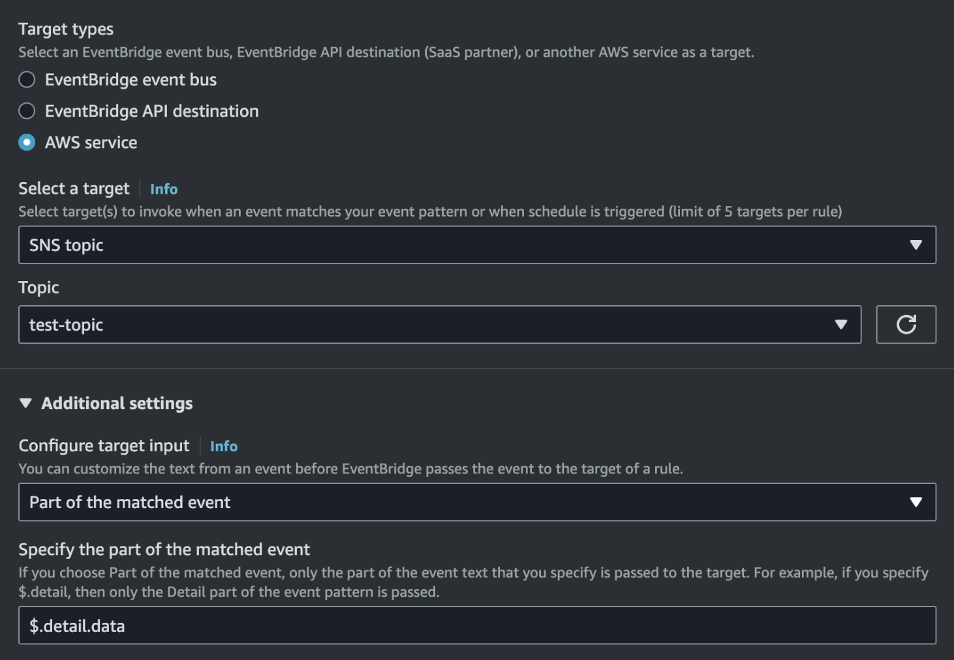This screenshot has width=954, height=660.
Task: Open Info link beside Select a target
Action: pyautogui.click(x=164, y=189)
